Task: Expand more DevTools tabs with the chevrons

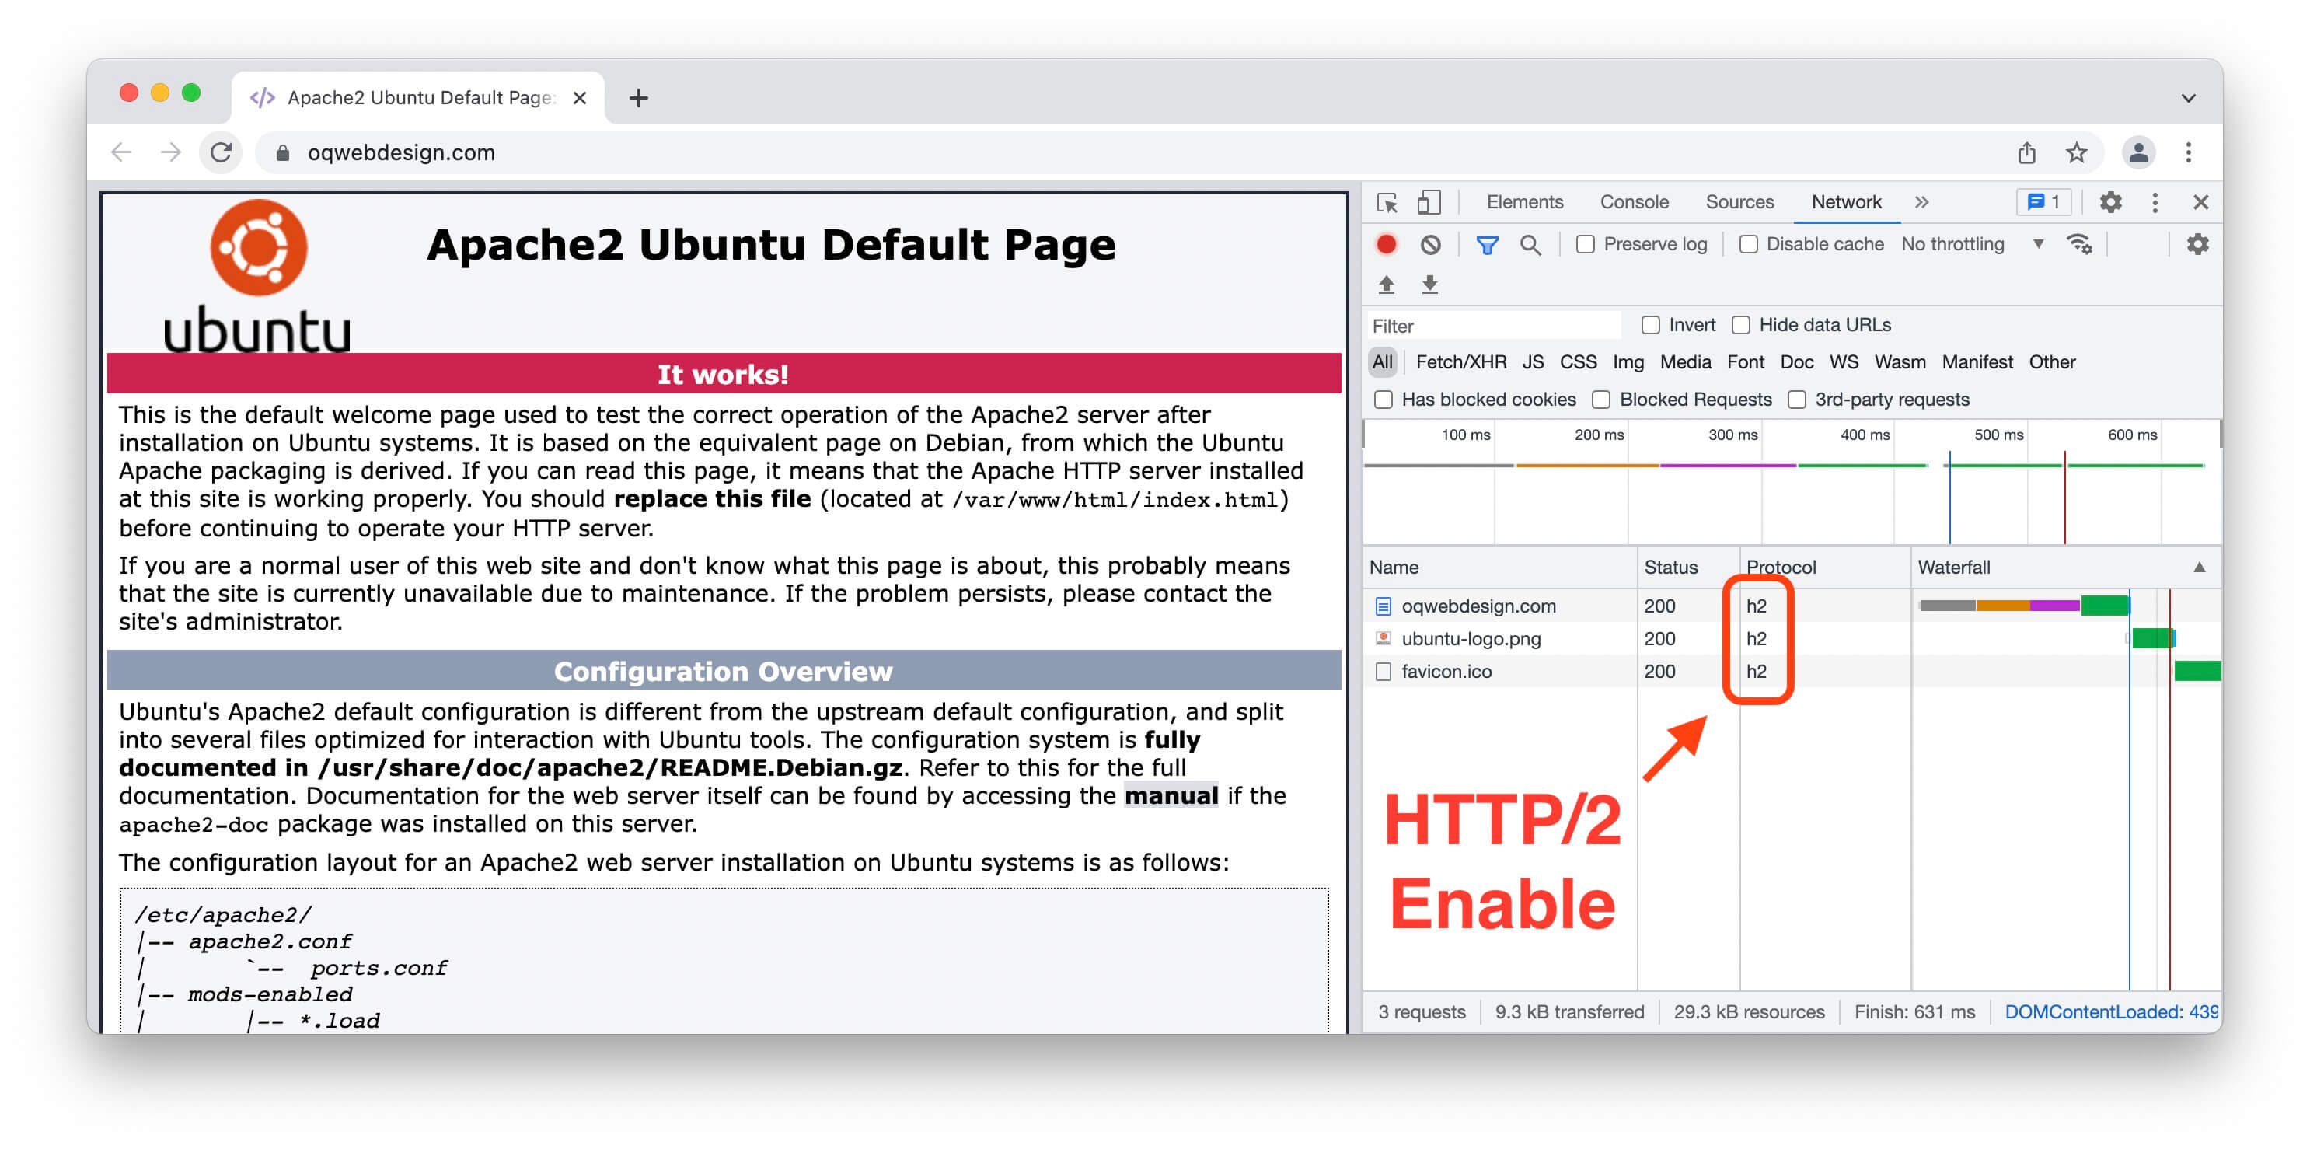Action: click(1921, 203)
